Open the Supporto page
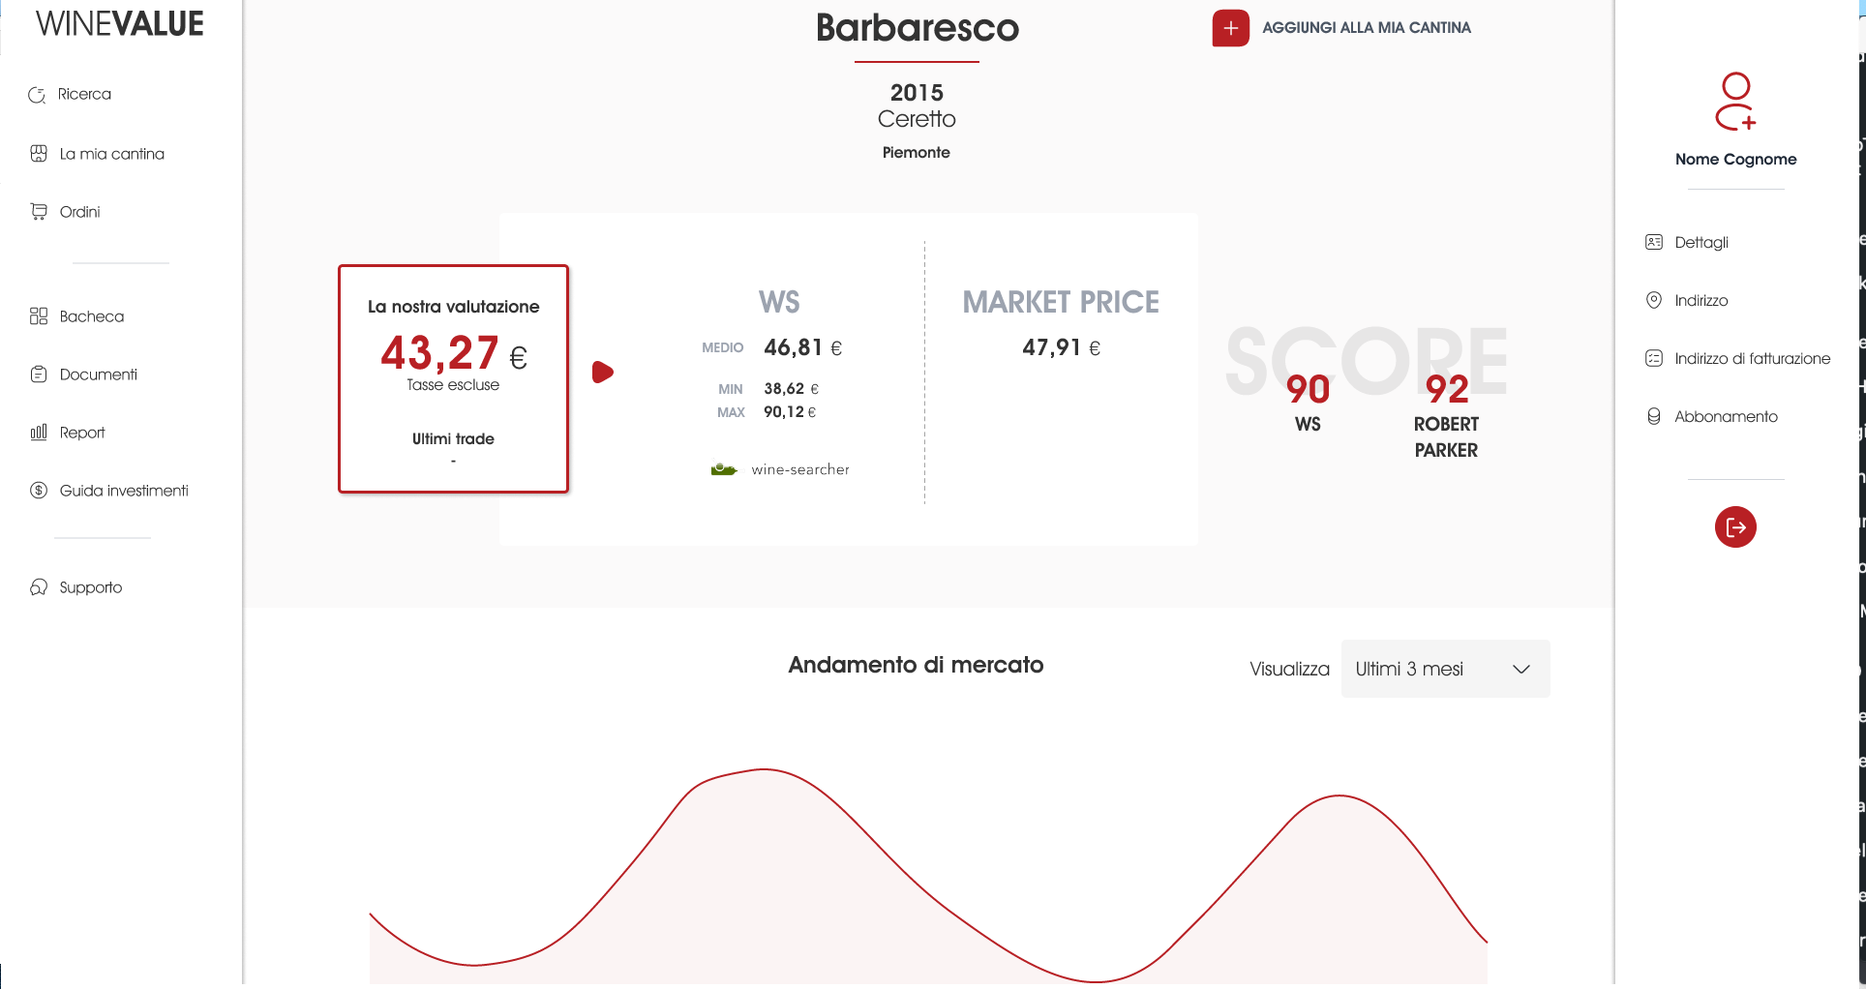 pyautogui.click(x=91, y=587)
